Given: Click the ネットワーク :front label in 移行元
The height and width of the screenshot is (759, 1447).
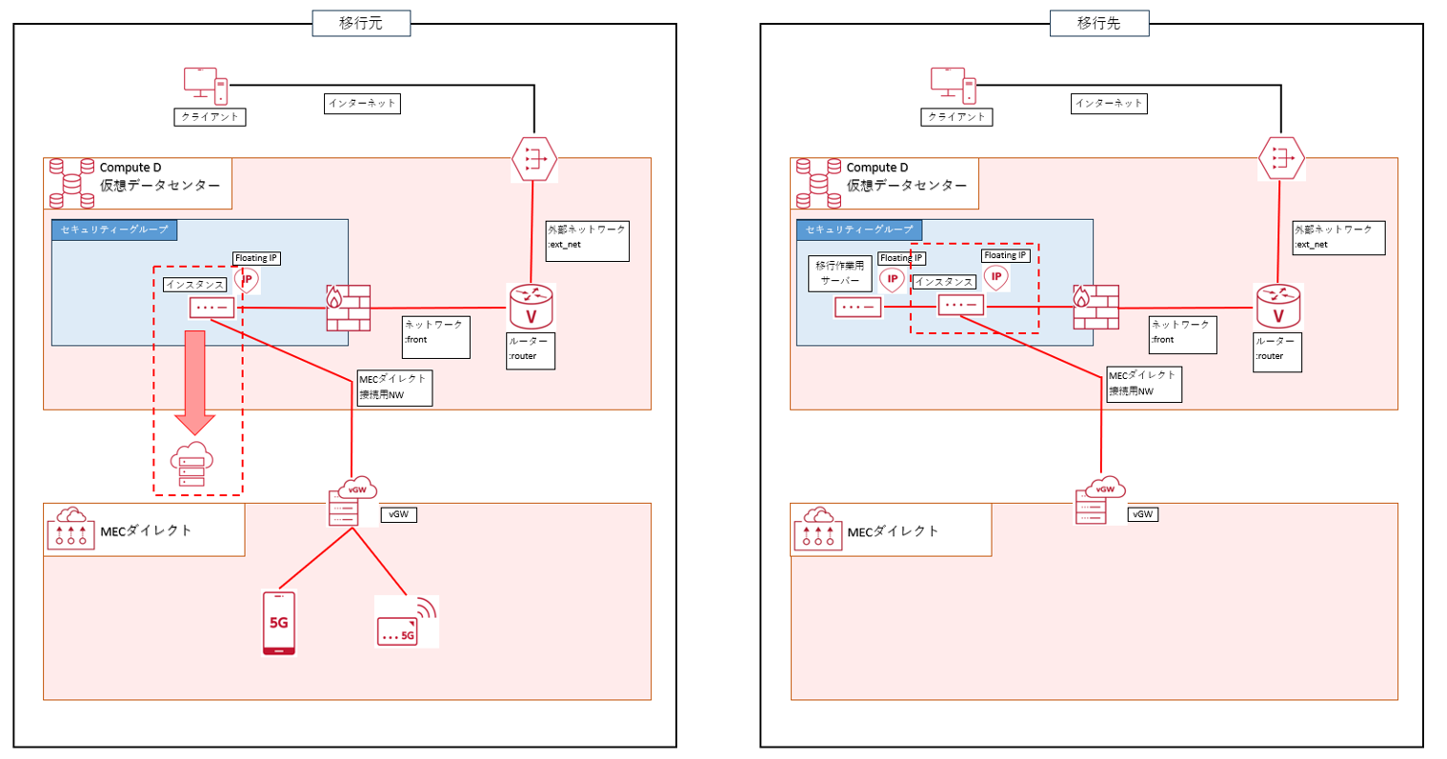Looking at the screenshot, I should pyautogui.click(x=435, y=337).
